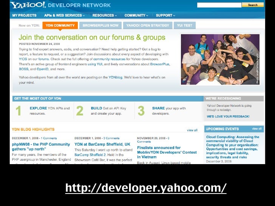The height and width of the screenshot is (206, 275).
Task: Click view all for blog highlights
Action: pyautogui.click(x=192, y=130)
